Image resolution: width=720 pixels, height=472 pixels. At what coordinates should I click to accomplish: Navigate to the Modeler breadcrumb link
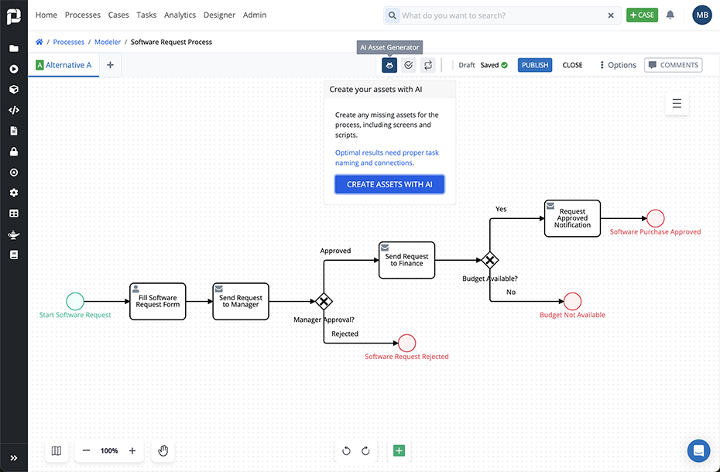point(107,42)
